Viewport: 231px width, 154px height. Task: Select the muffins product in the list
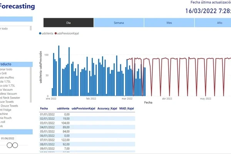click(10, 77)
